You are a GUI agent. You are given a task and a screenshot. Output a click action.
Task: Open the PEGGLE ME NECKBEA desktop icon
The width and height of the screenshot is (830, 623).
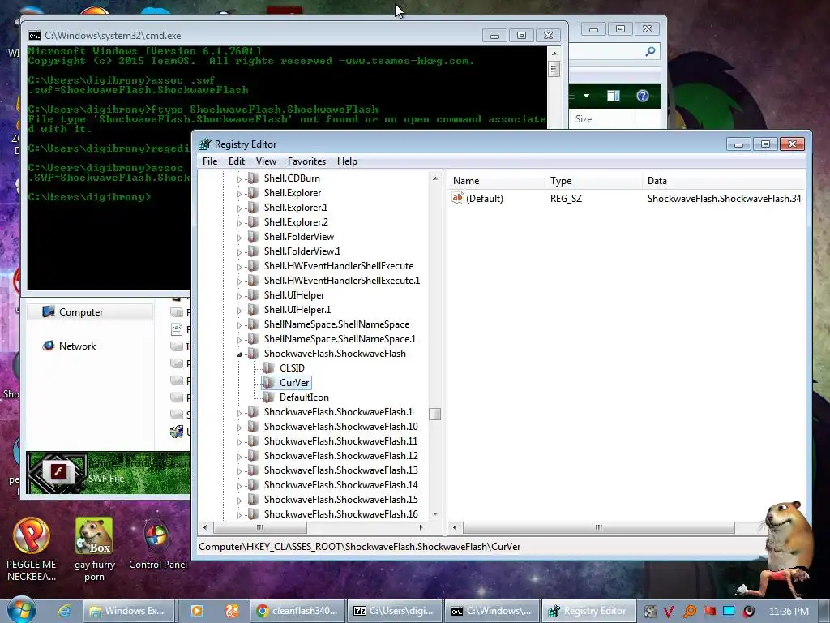(32, 550)
